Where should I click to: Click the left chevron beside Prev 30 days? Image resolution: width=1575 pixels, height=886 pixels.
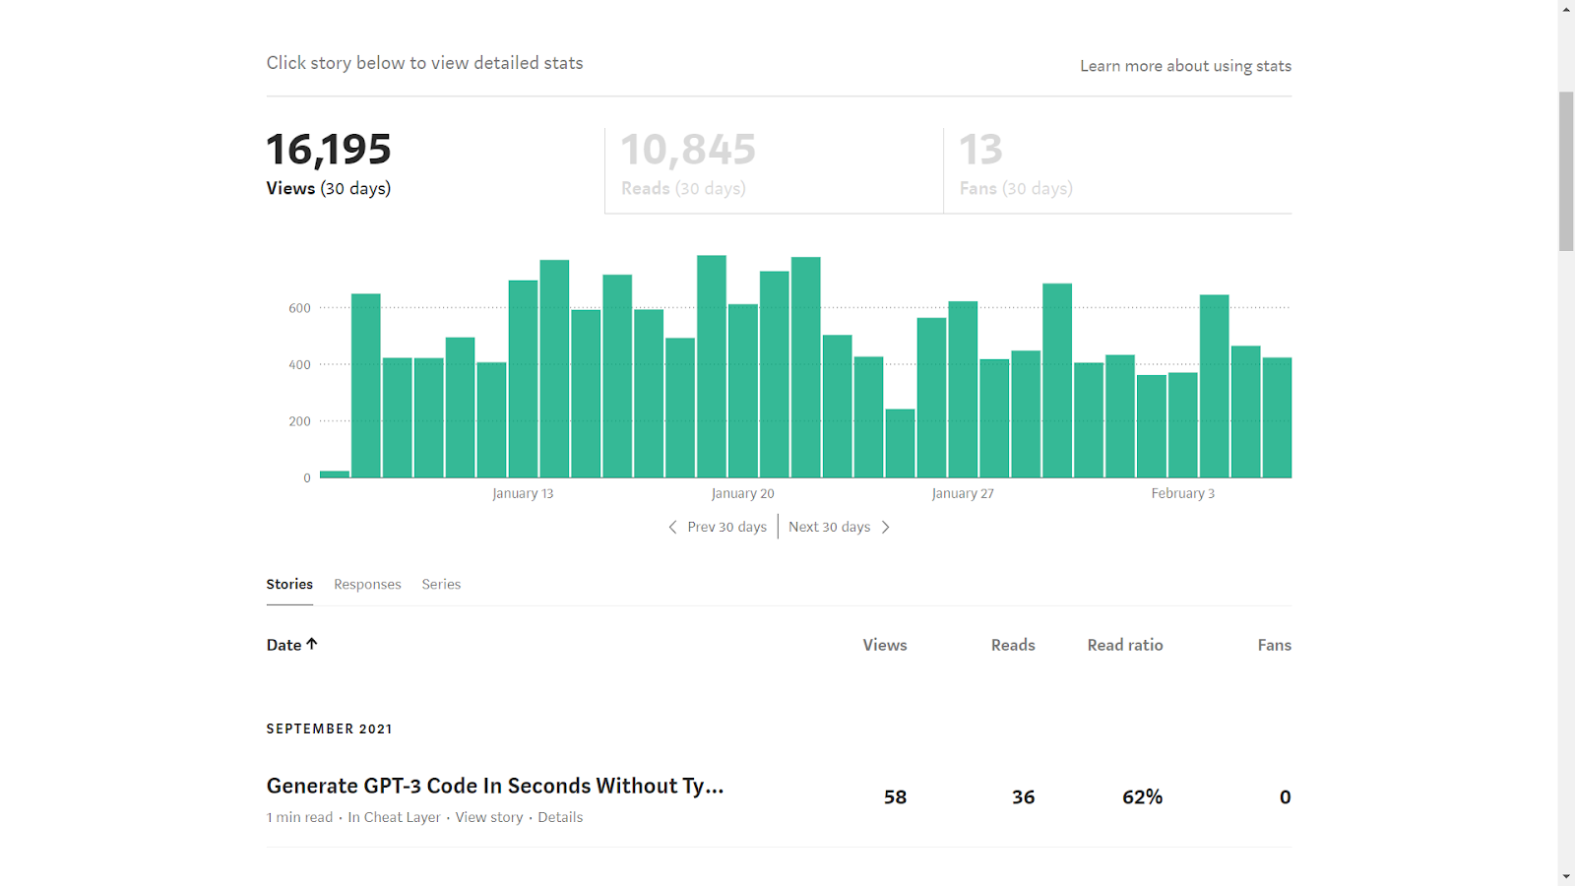point(672,528)
